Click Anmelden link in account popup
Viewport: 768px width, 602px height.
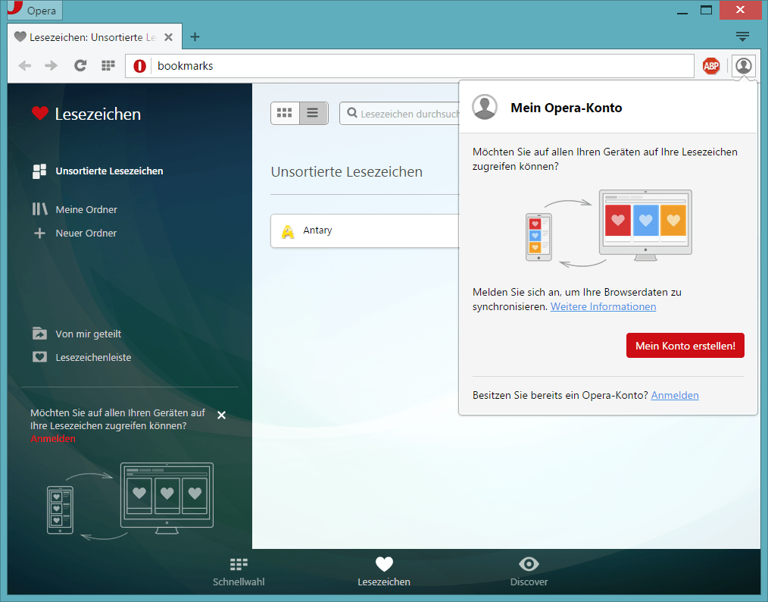pyautogui.click(x=674, y=395)
